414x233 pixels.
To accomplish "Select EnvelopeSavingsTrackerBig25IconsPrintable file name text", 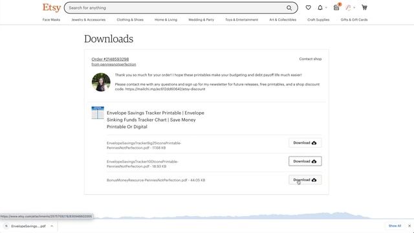I will [x=144, y=146].
